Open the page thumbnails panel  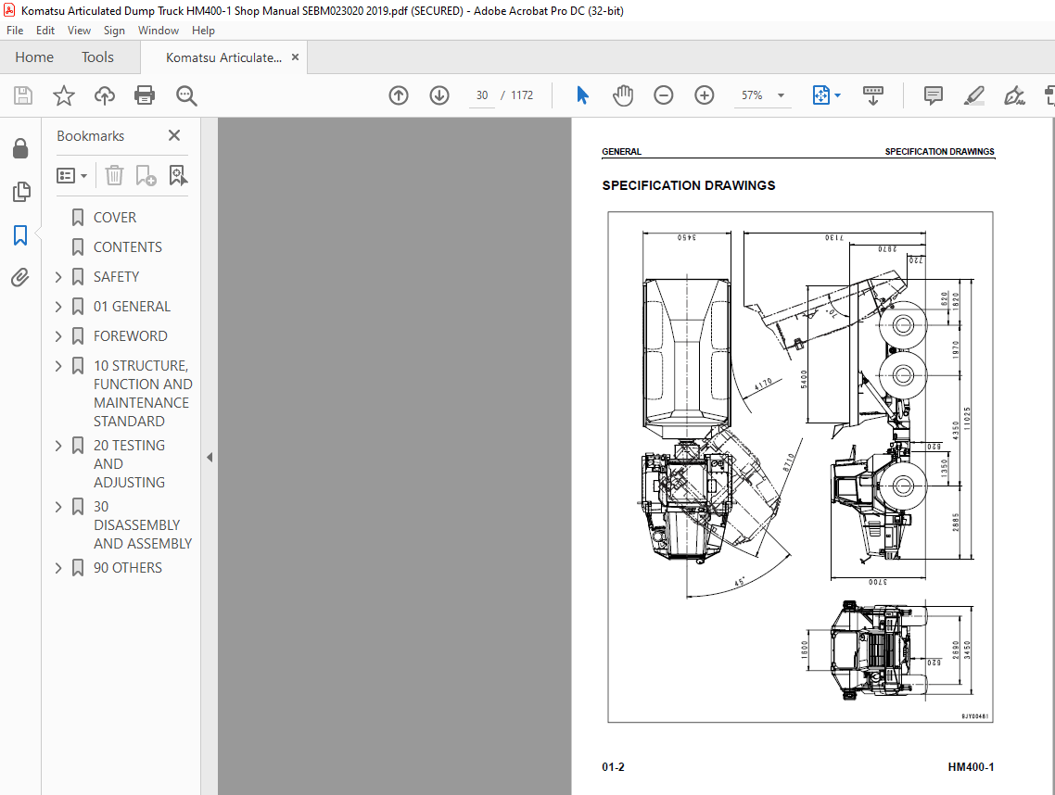pos(20,192)
